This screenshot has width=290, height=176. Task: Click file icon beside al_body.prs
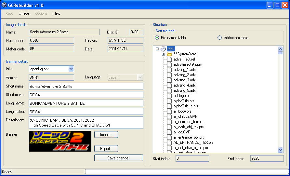point(169,111)
